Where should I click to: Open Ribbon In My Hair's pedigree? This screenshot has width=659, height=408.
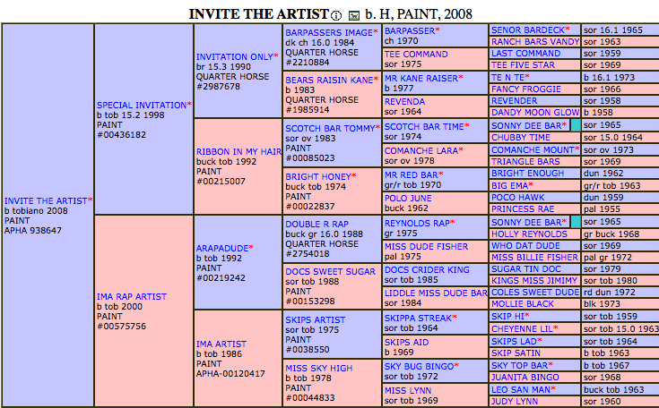click(238, 152)
